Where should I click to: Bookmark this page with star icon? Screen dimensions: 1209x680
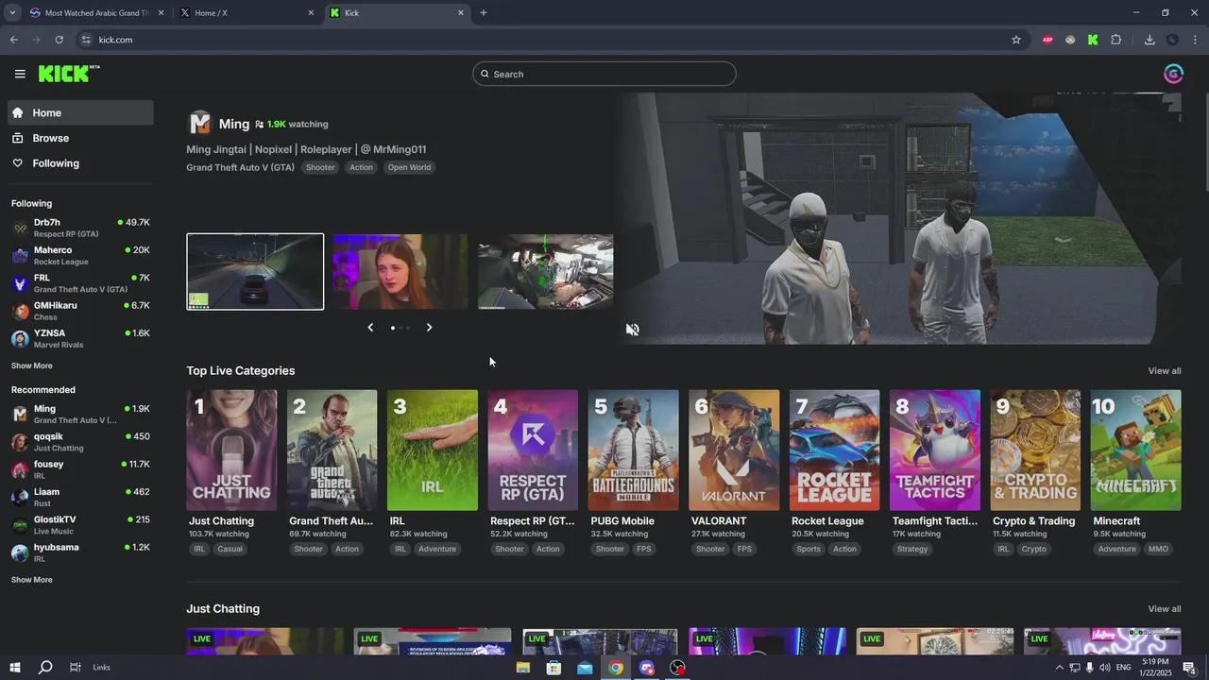coord(1016,40)
